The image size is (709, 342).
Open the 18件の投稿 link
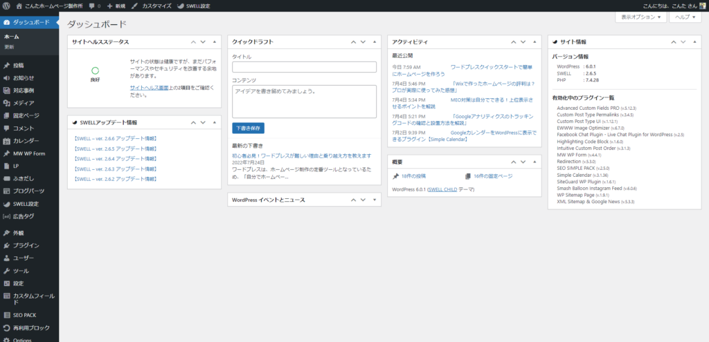point(413,176)
